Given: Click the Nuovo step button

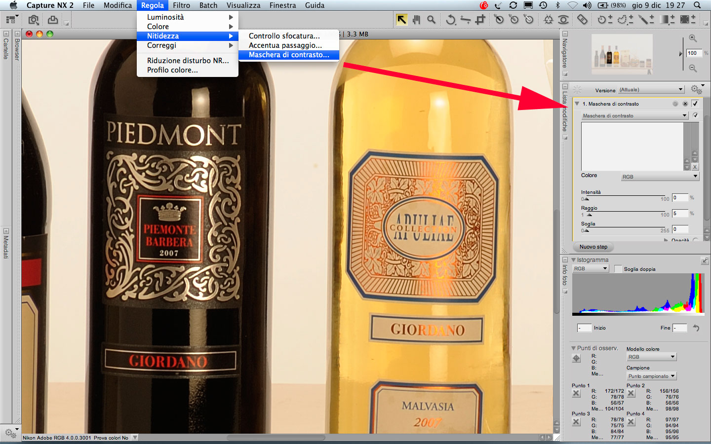Looking at the screenshot, I should point(593,247).
